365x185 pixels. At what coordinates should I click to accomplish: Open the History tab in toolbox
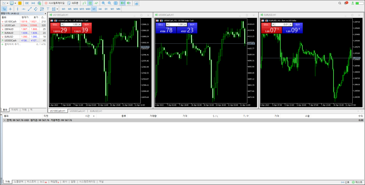point(32,182)
